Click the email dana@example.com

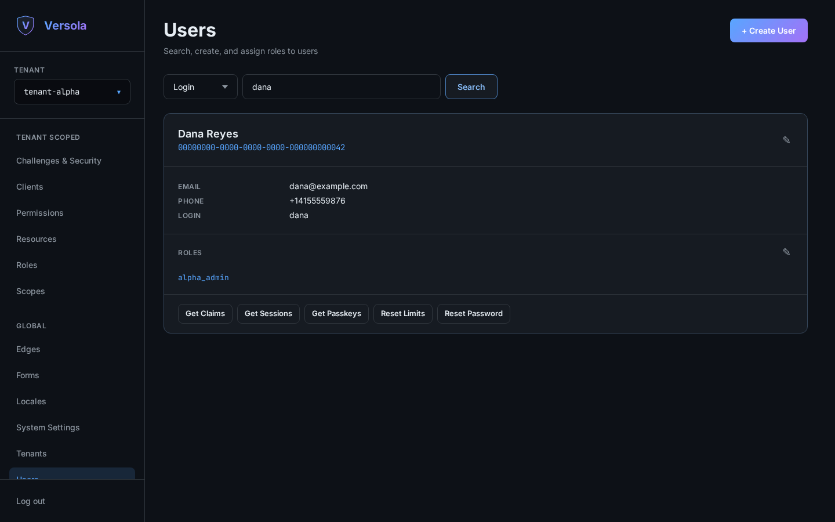tap(328, 186)
